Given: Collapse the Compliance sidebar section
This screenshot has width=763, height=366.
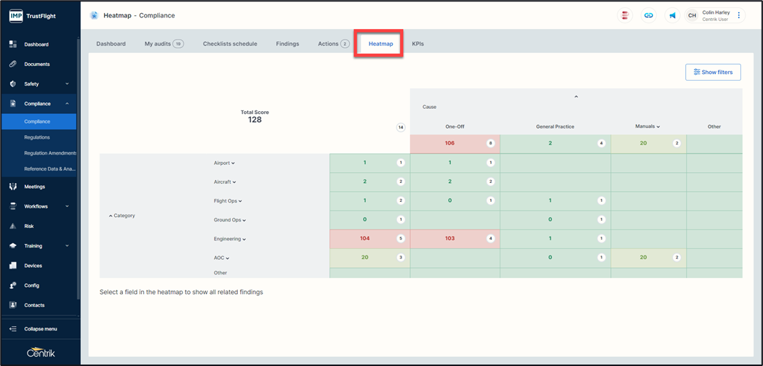Looking at the screenshot, I should [67, 104].
